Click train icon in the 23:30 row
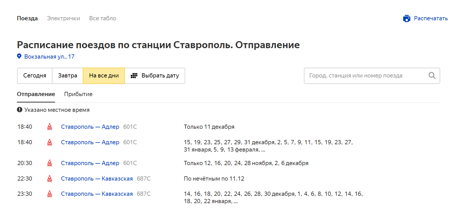The width and height of the screenshot is (459, 222). click(x=50, y=194)
